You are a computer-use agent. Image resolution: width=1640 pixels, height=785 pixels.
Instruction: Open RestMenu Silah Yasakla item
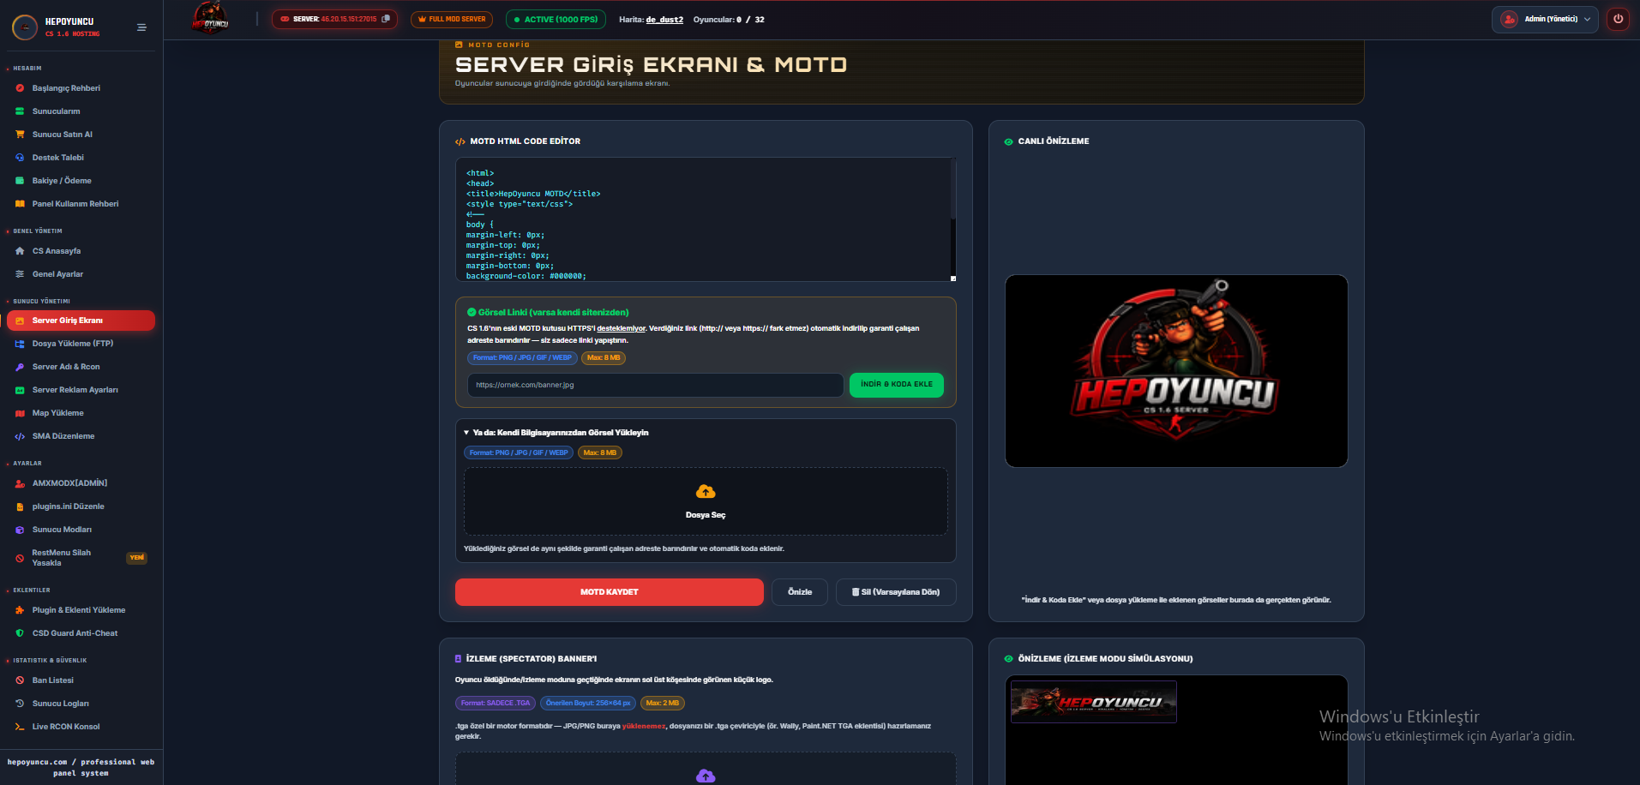click(81, 558)
